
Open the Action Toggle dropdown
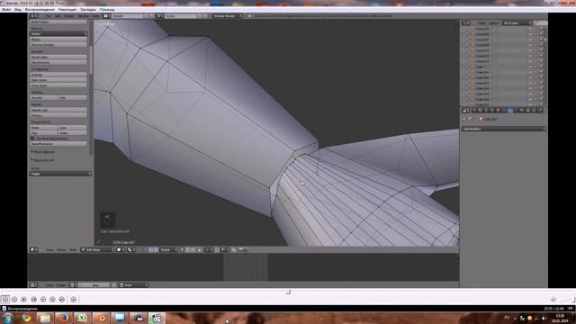coord(60,174)
